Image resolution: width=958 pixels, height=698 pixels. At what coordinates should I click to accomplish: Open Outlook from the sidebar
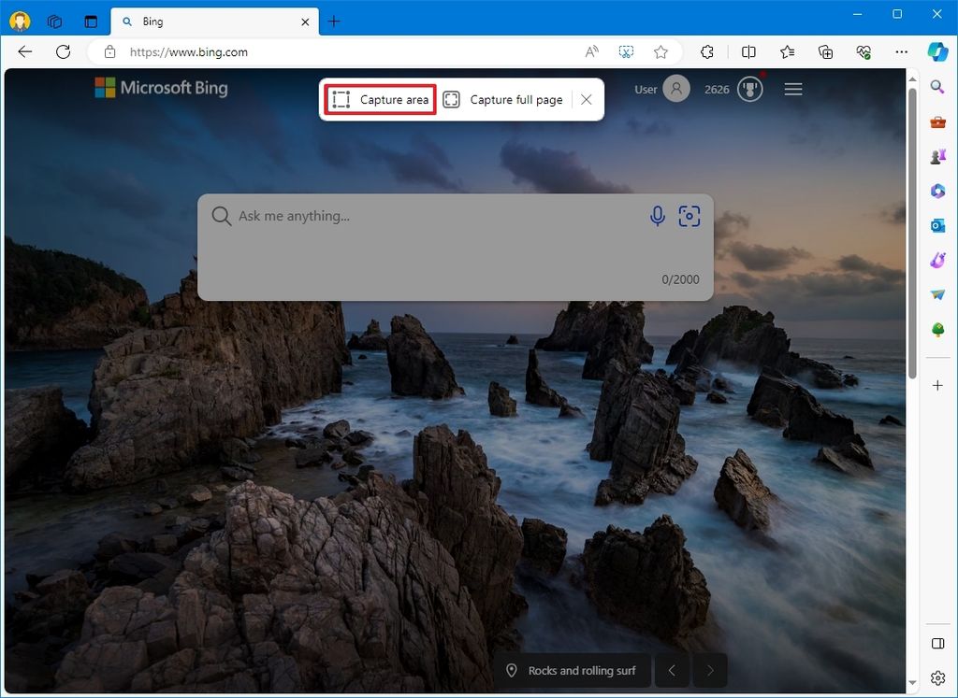pyautogui.click(x=938, y=225)
